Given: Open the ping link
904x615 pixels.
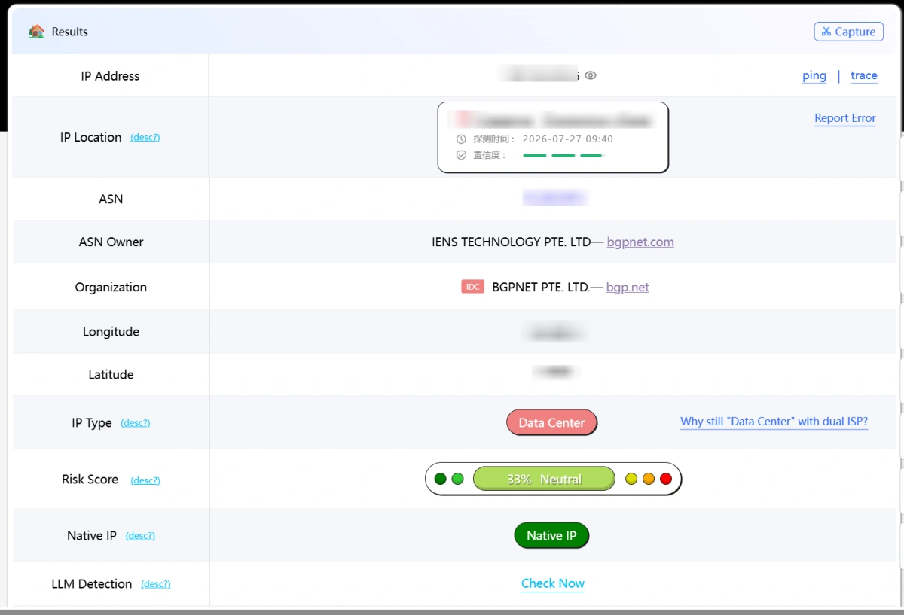Looking at the screenshot, I should coord(814,75).
